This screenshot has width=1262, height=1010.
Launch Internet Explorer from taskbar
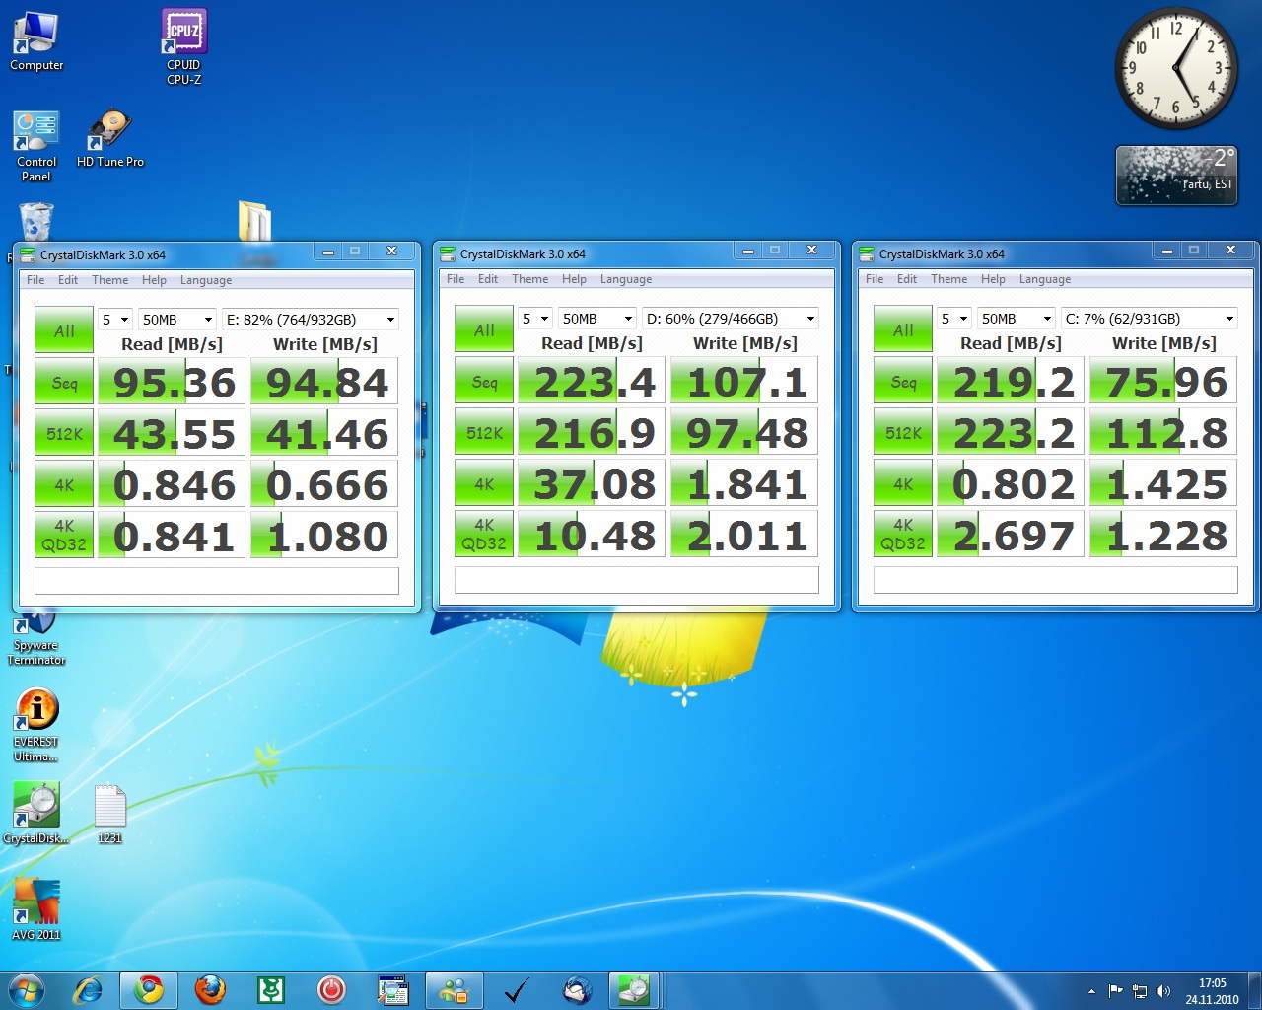[x=88, y=989]
